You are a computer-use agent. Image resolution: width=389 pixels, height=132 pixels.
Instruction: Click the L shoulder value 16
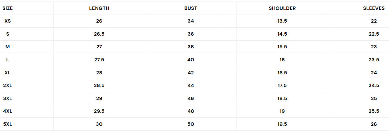[x=282, y=60]
